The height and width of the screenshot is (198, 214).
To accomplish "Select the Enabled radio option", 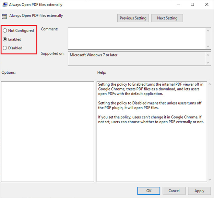I will [12, 39].
